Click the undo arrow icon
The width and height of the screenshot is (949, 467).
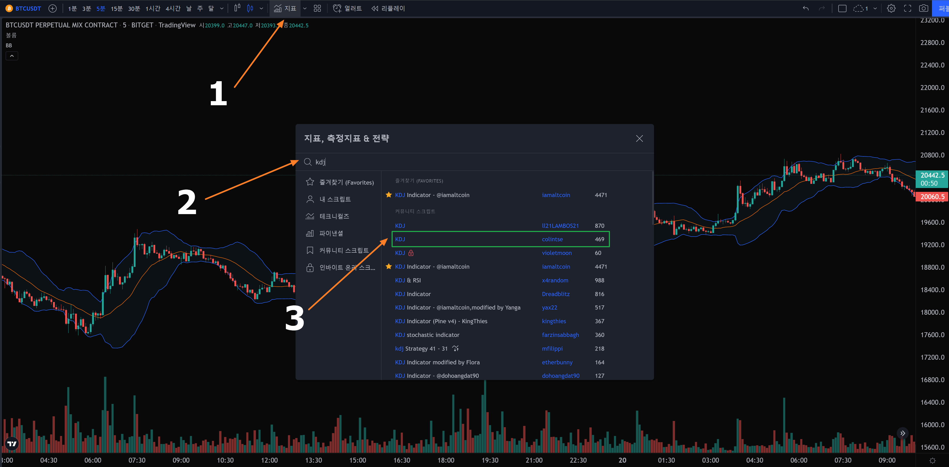click(x=806, y=9)
